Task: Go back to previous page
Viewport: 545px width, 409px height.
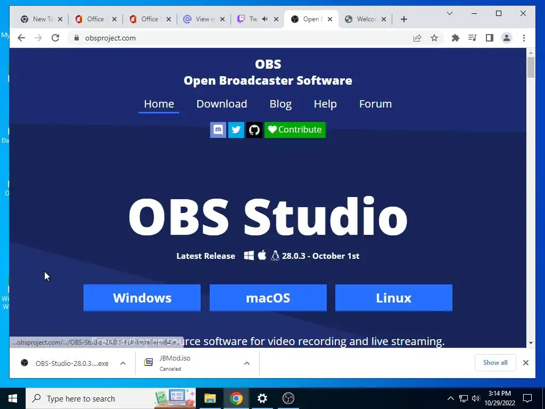Action: 21,38
